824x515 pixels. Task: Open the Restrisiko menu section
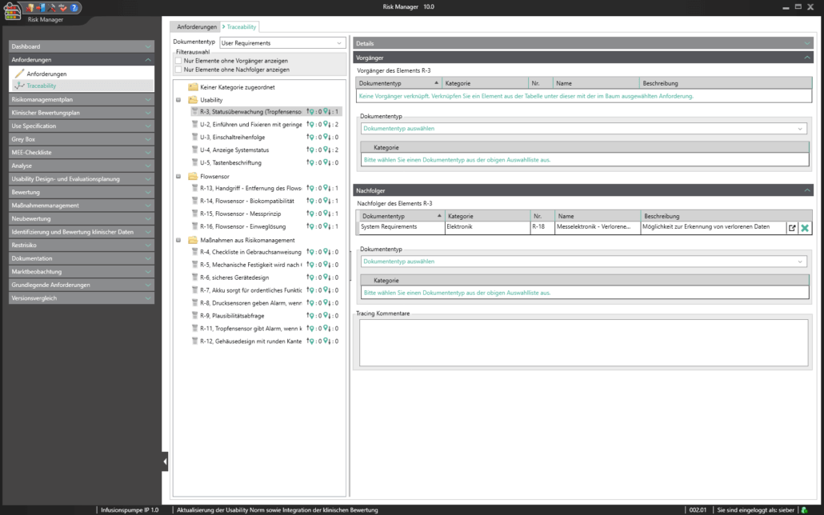point(82,245)
